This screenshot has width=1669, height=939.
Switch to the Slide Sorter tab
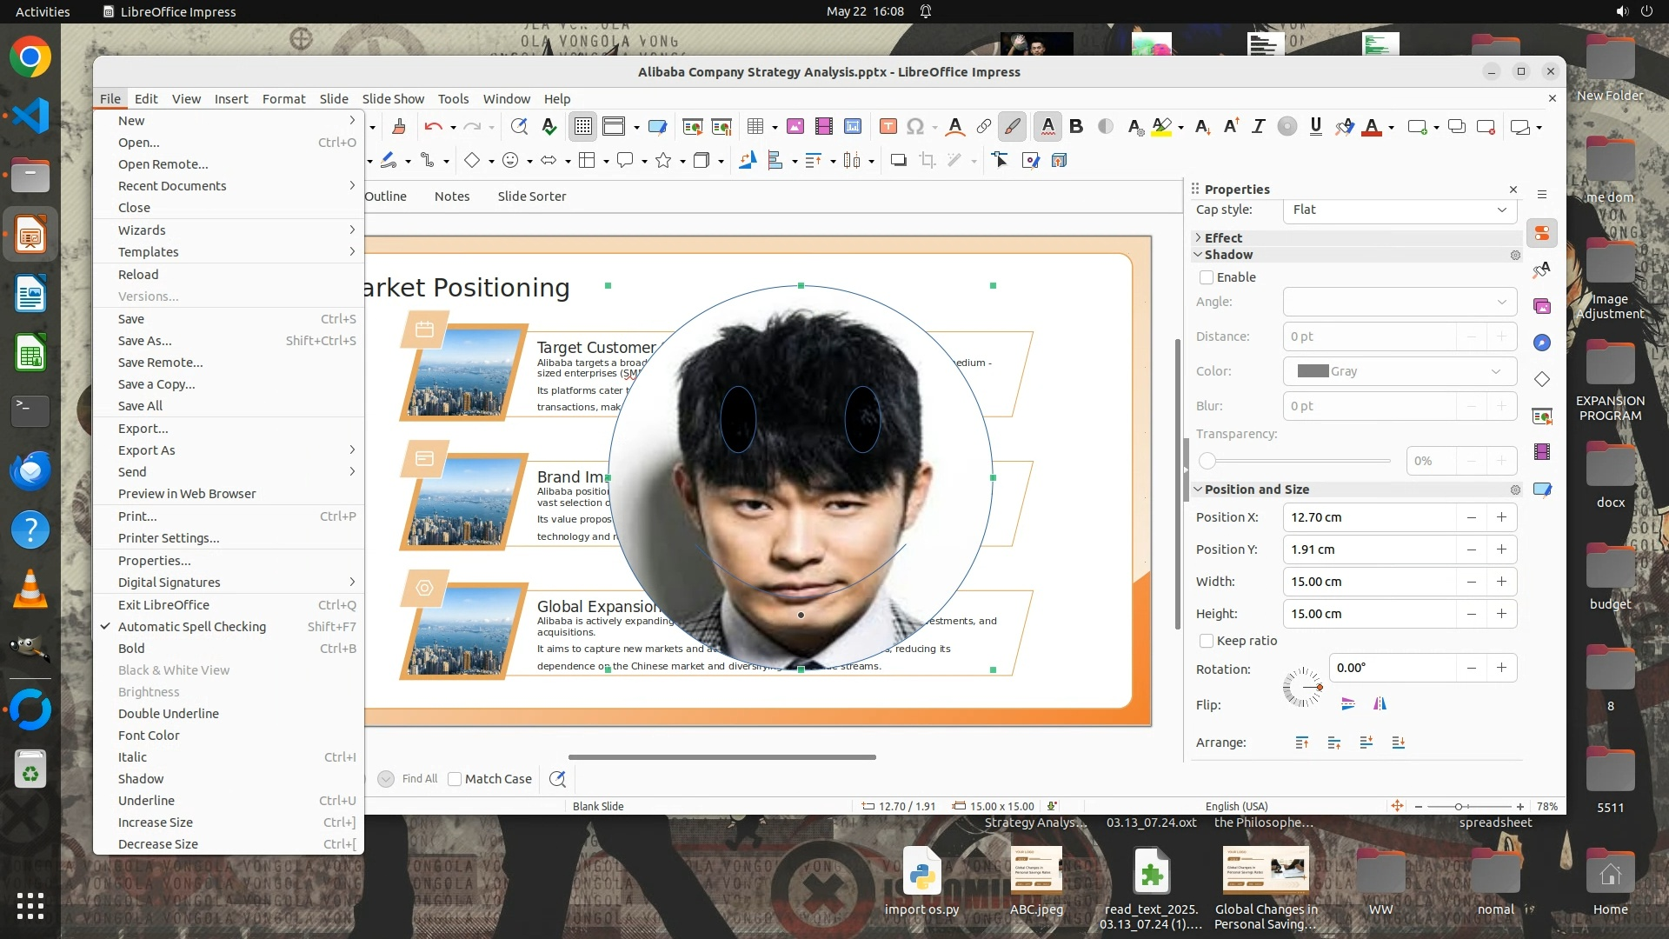(x=531, y=196)
